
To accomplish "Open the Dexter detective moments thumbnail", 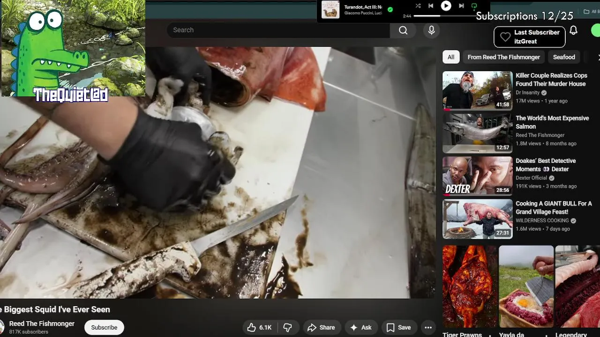I will [478, 176].
